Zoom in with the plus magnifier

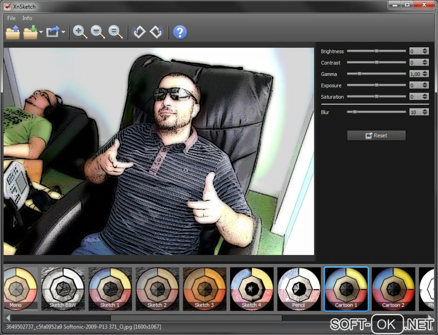click(x=80, y=32)
